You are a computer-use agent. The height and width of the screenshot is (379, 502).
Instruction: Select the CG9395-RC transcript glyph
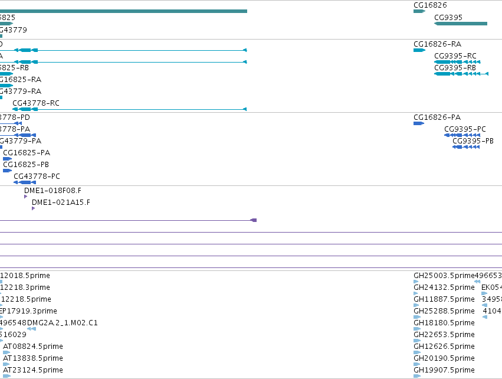457,62
